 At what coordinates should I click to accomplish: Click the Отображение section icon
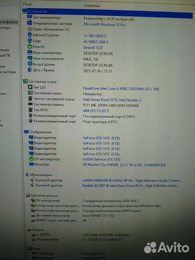coord(26,132)
